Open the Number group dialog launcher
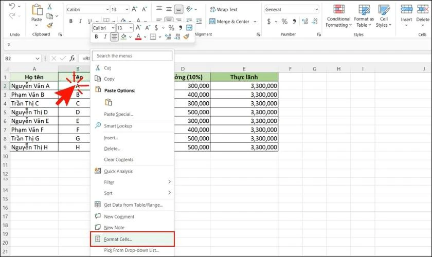The image size is (432, 257). coord(319,34)
